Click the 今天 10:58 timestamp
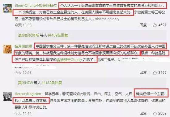 click(23, 72)
